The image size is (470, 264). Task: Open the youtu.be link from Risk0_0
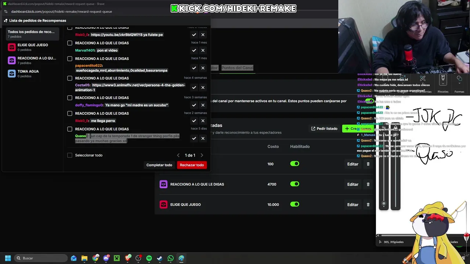point(116,35)
